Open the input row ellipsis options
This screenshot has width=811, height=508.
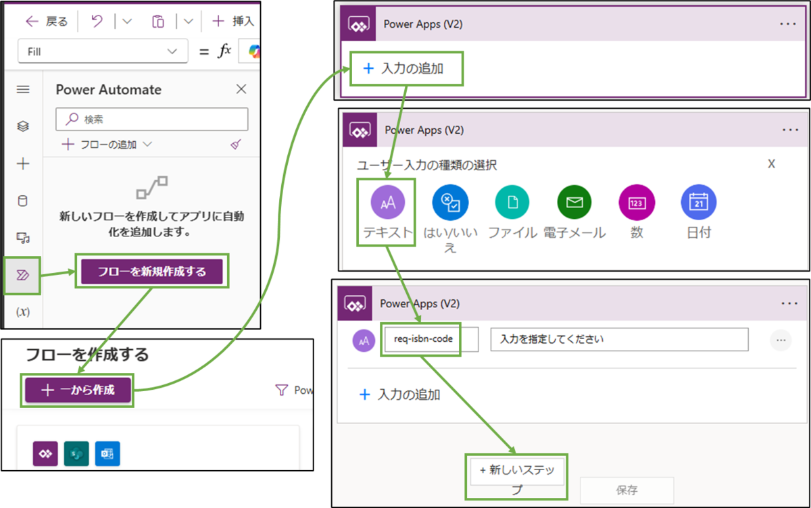point(781,340)
